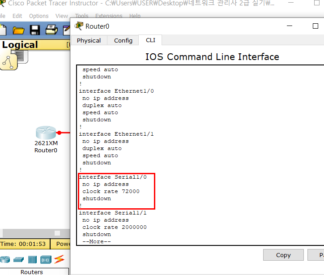Select the Routers device category icon
The height and width of the screenshot is (275, 324).
[5, 259]
